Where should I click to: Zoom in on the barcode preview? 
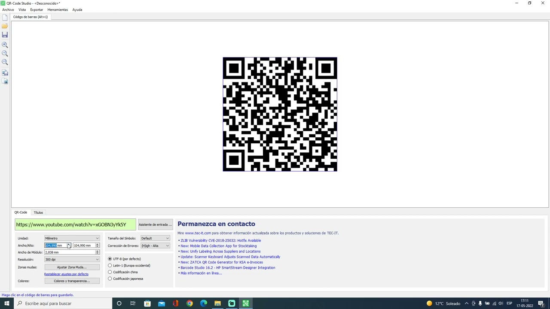[x=5, y=45]
